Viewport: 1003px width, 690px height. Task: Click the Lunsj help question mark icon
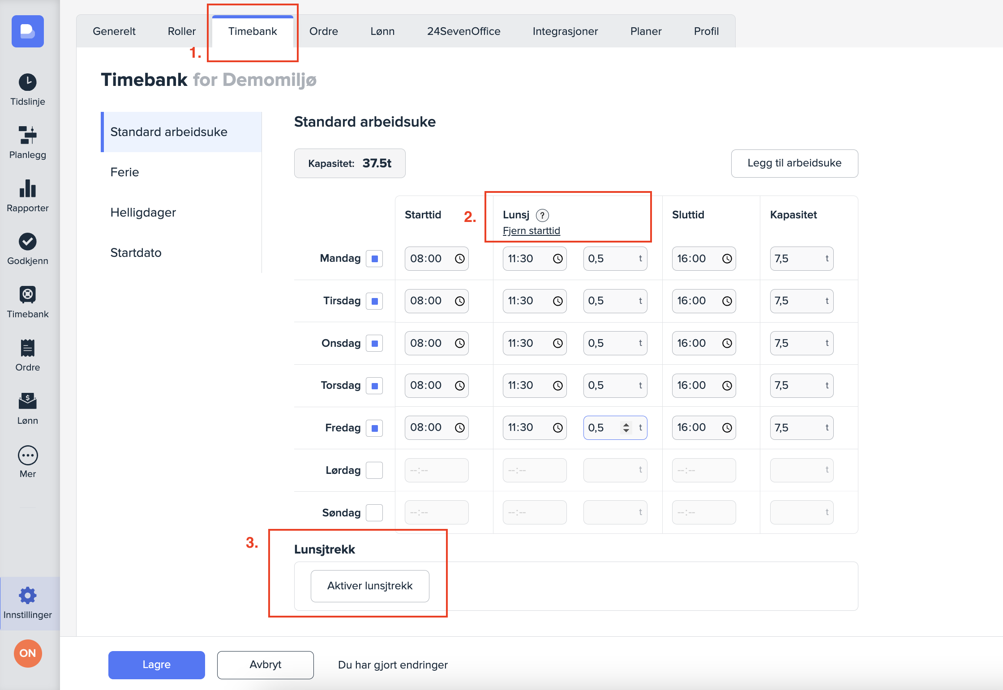542,215
